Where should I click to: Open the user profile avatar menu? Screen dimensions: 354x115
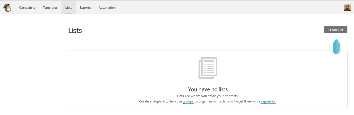click(x=347, y=8)
